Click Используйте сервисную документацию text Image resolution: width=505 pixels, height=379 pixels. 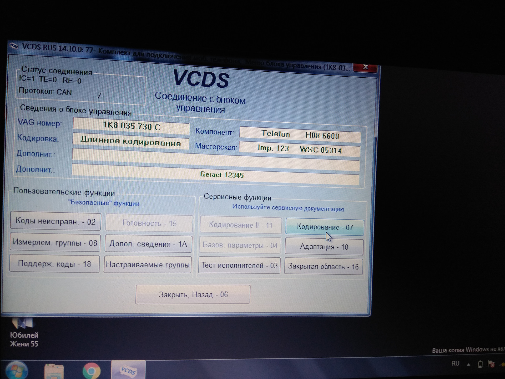[x=288, y=208]
